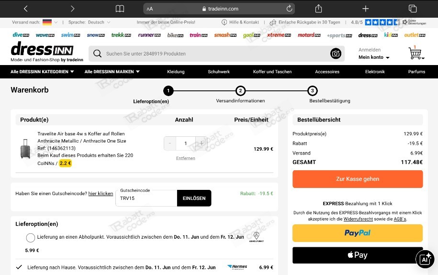Open the waveinn store logo
This screenshot has width=438, height=275.
click(45, 35)
